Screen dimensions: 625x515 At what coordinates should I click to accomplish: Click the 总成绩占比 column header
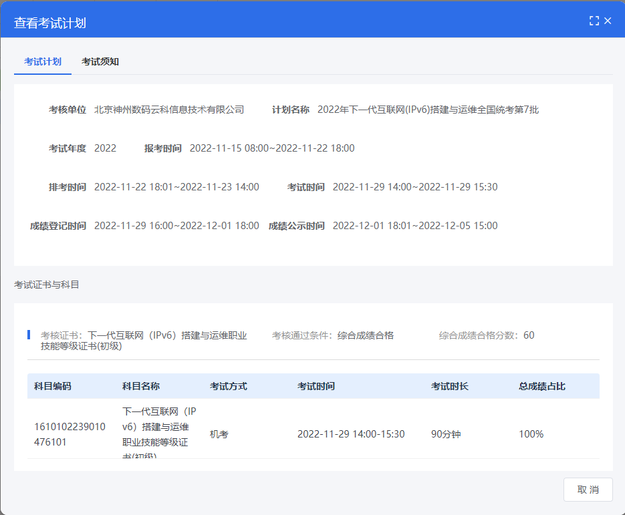click(x=542, y=386)
